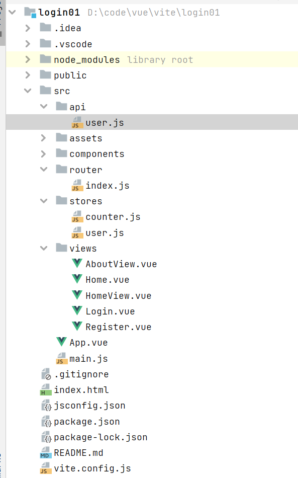Click the JS file icon for main.js

61,358
